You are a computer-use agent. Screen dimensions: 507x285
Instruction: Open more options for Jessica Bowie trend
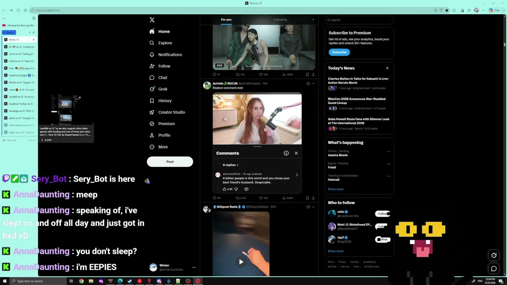[388, 152]
